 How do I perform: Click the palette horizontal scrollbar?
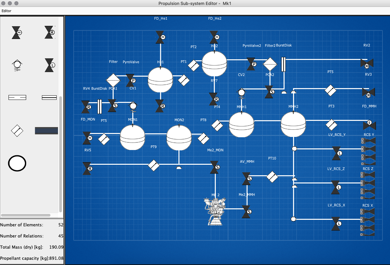(26, 215)
